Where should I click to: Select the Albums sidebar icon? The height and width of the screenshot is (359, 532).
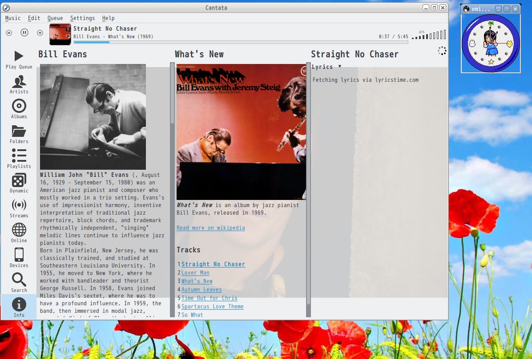tap(19, 109)
